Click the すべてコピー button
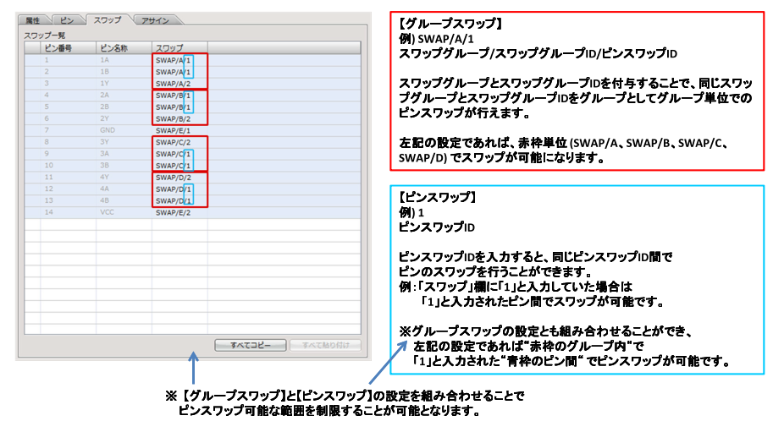Screen dimensions: 773x432 (250, 345)
